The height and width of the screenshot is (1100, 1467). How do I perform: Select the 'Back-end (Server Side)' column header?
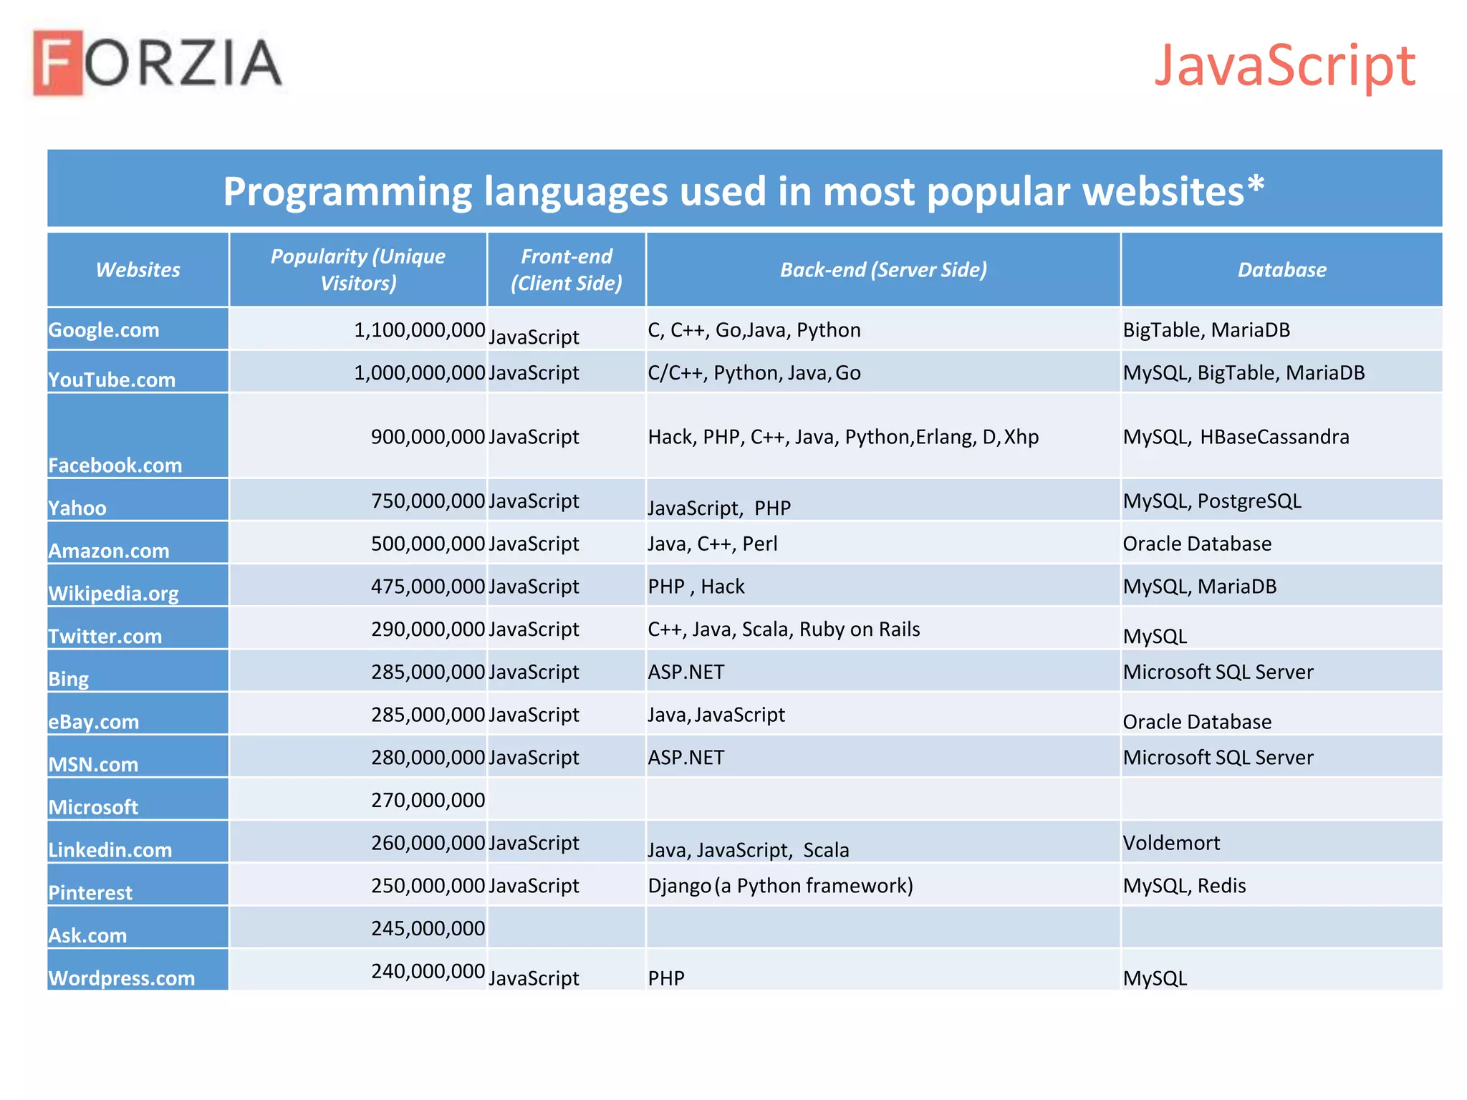coord(883,270)
